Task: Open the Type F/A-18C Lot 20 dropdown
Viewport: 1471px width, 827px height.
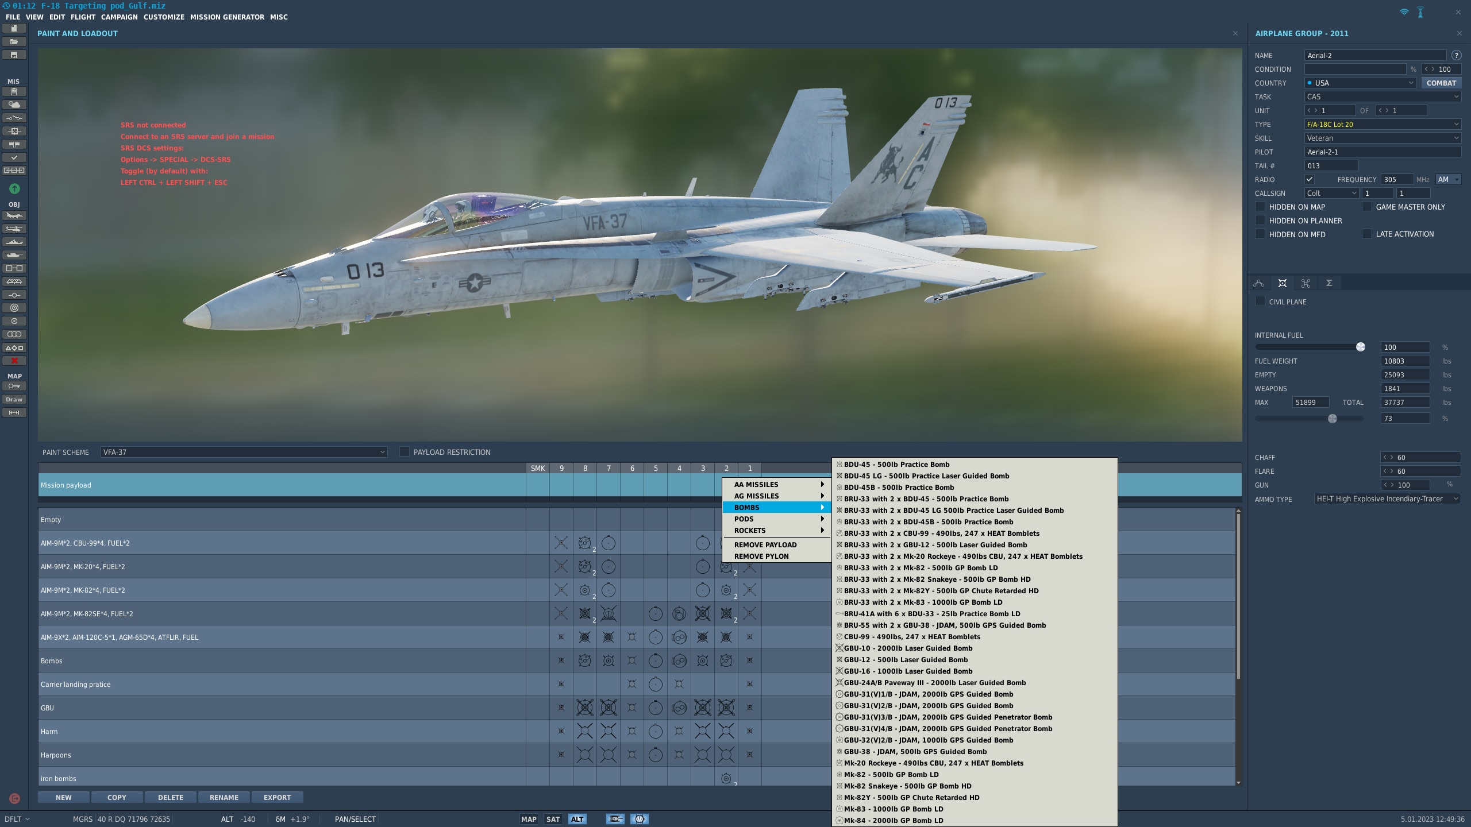Action: tap(1383, 124)
